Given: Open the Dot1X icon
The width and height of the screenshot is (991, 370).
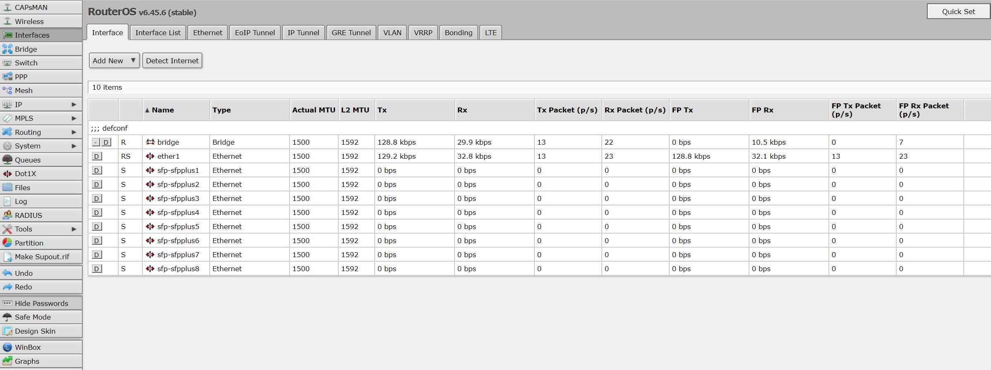Looking at the screenshot, I should (7, 174).
